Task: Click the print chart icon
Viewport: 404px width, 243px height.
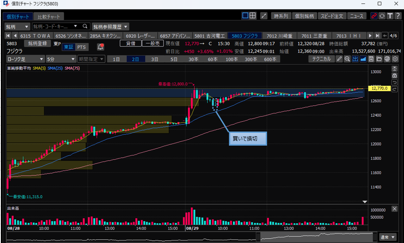Action: (387, 59)
